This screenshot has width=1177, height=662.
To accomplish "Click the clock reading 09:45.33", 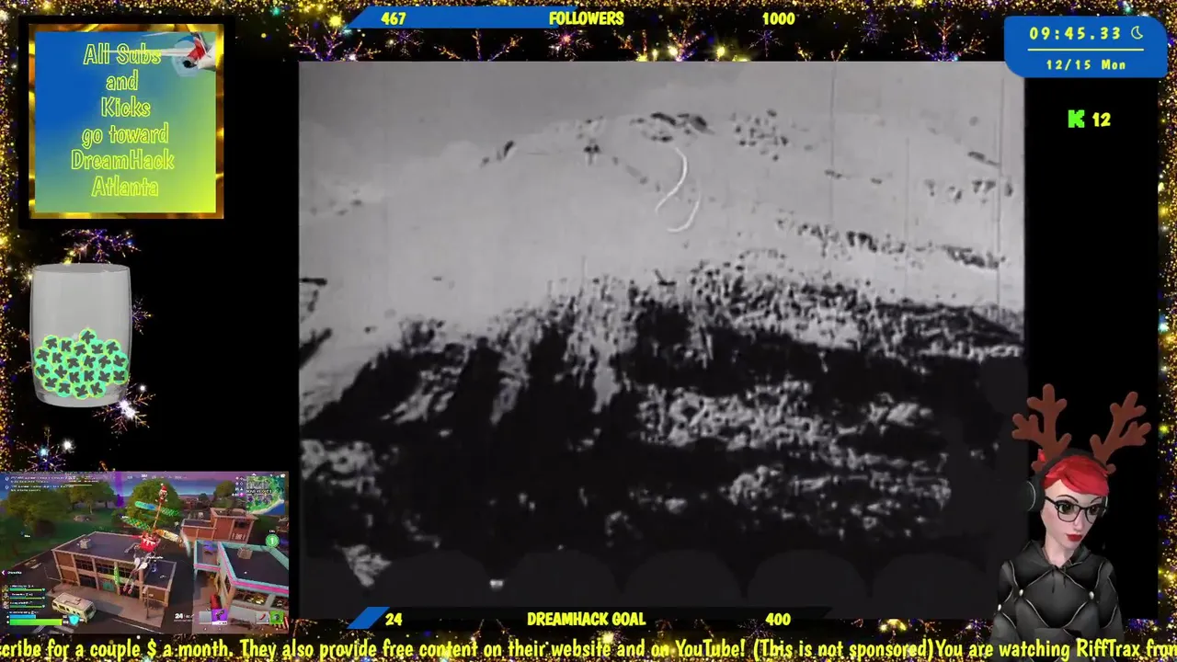I will 1075,33.
